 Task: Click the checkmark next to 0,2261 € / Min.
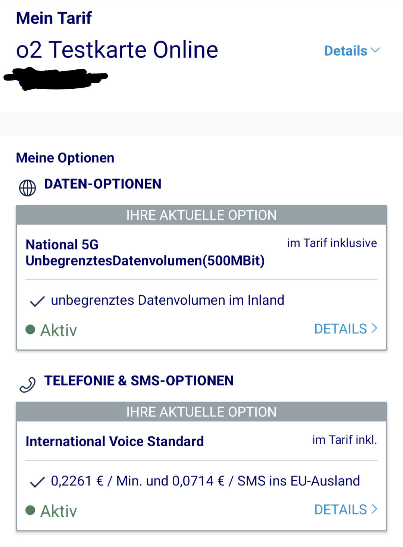pyautogui.click(x=37, y=482)
